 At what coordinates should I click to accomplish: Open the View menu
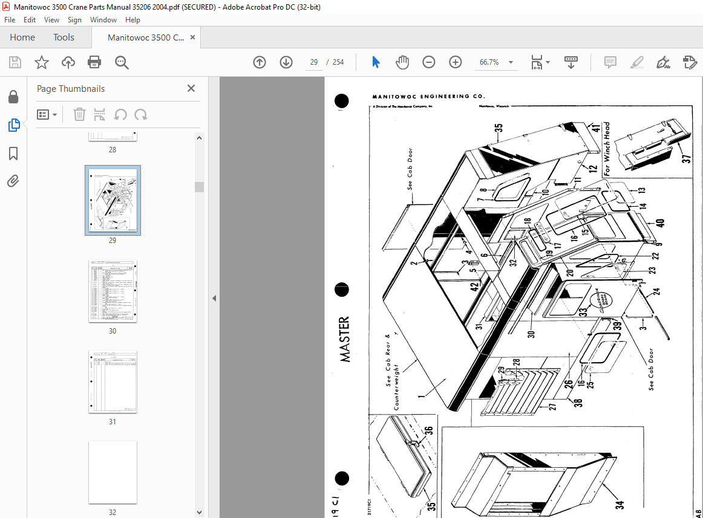click(x=51, y=20)
